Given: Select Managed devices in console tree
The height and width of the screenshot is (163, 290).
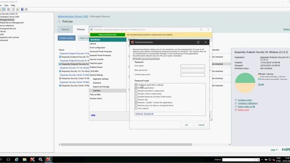Looking at the screenshot, I should 7,19.
